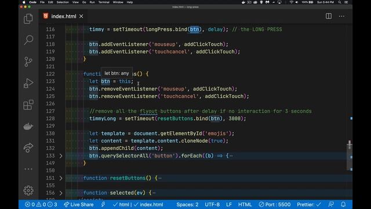Close the index.html tab

point(81,16)
